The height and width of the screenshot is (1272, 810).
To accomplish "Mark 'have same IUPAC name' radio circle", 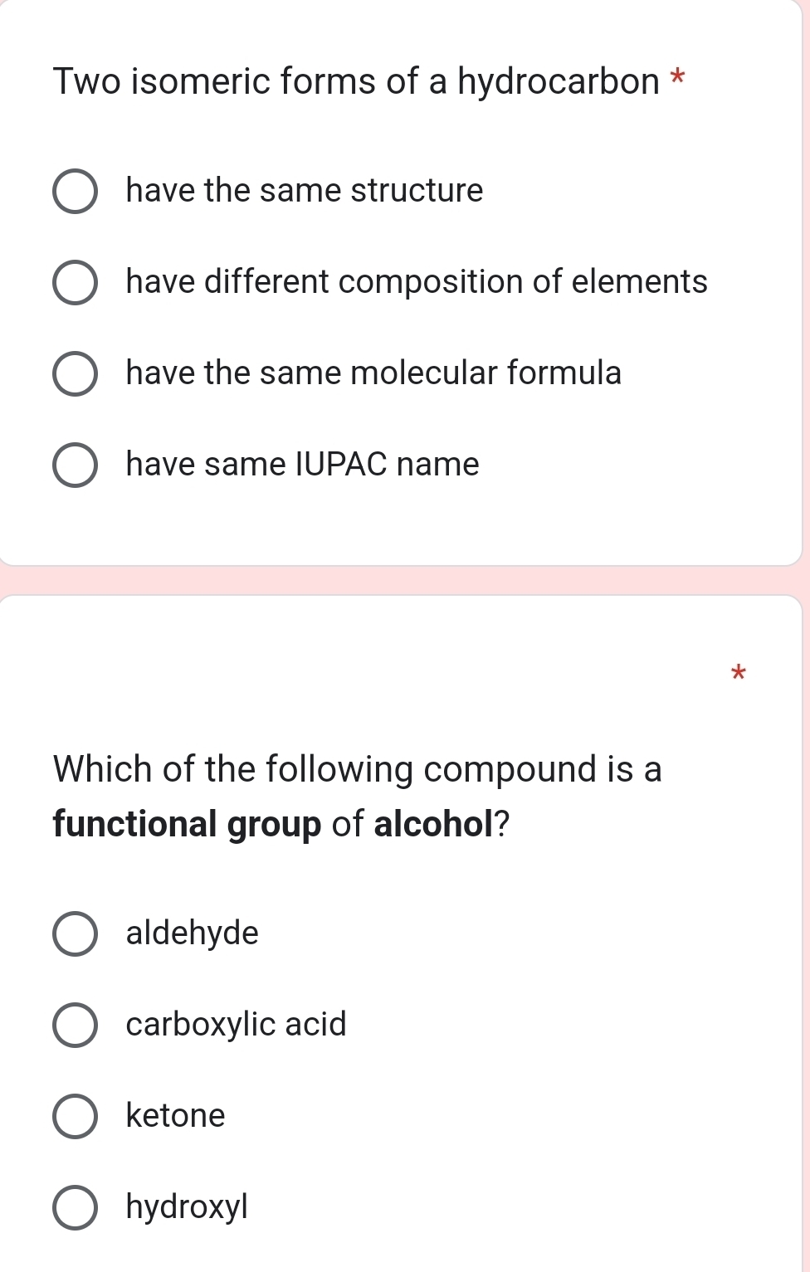I will (x=75, y=465).
